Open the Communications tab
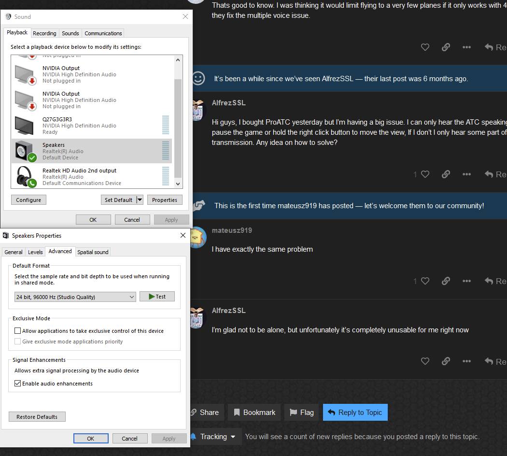The width and height of the screenshot is (507, 456). click(x=103, y=33)
